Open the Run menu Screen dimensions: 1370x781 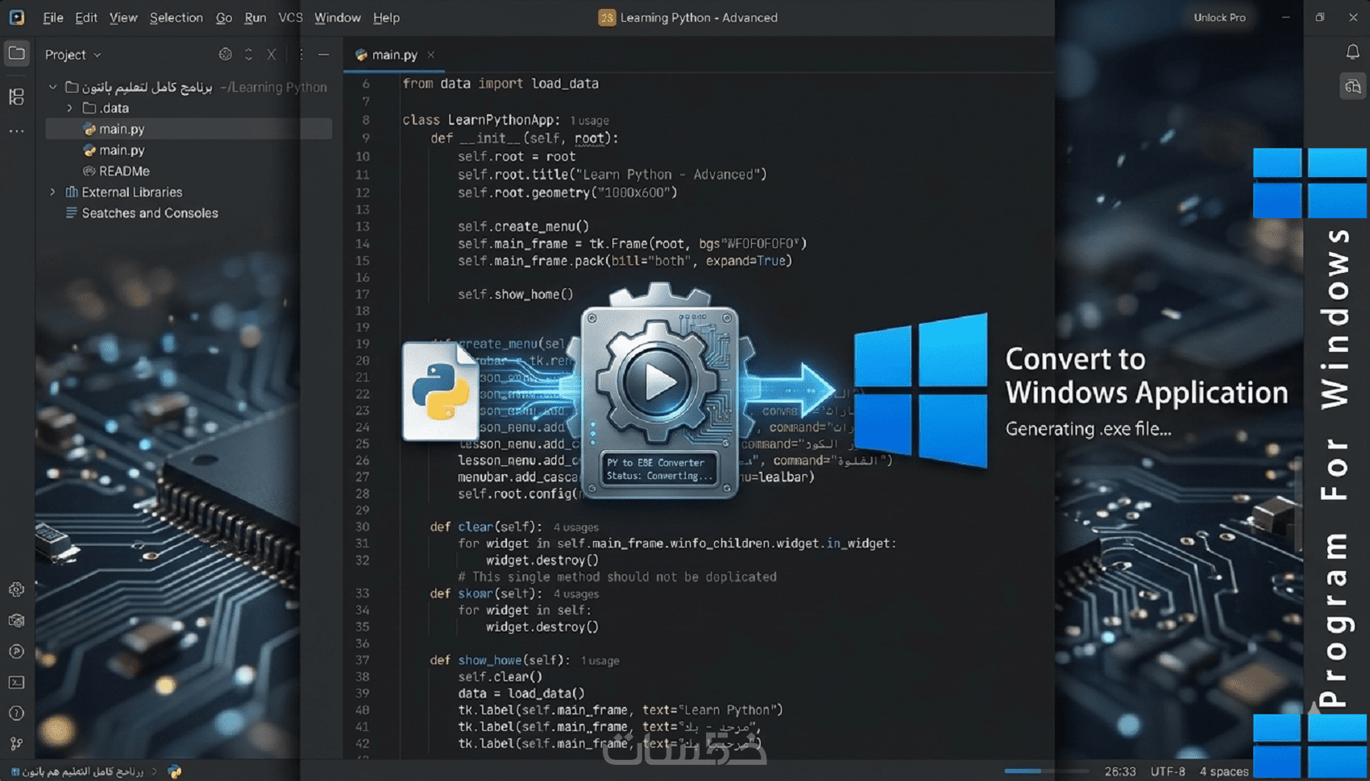tap(255, 18)
